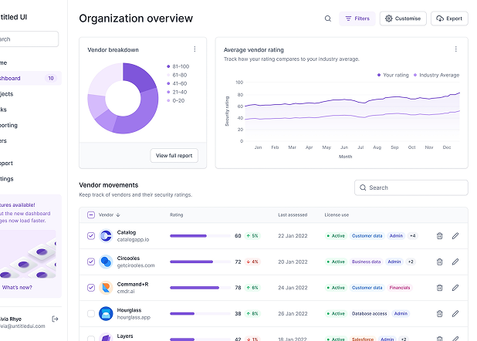
Task: Click trash icon for Command+R row
Action: (x=440, y=288)
